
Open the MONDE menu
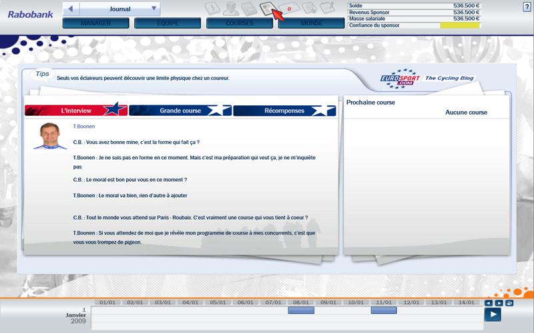pos(311,23)
